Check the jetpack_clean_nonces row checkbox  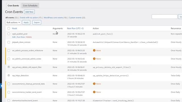pos(9,42)
